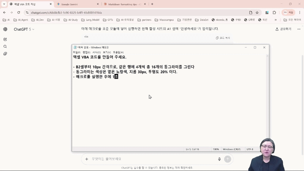Screen dimensions: 304x171
Task: Open the search chats icon in sidebar
Action: [x=5, y=46]
